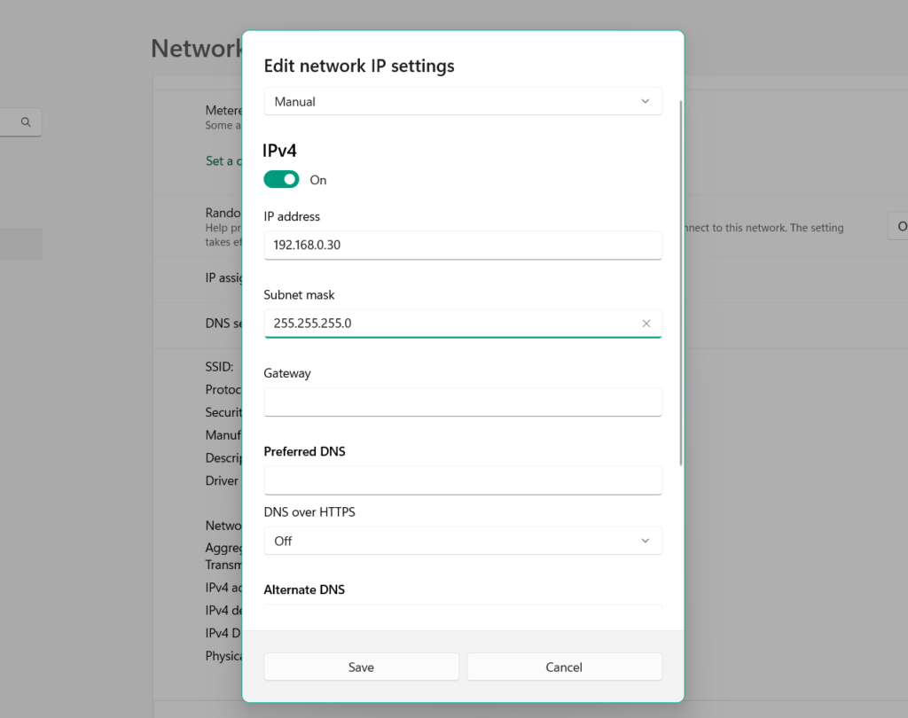
Task: Click the IP assignment row behind the dialog
Action: pyautogui.click(x=223, y=277)
